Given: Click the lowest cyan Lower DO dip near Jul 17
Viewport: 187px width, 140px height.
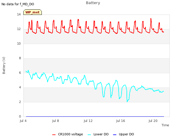Looking at the screenshot, I should (127, 101).
